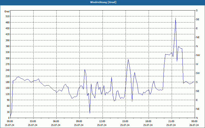
Task: Pick the '360' y-axis value
Action: pyautogui.click(x=8, y=46)
